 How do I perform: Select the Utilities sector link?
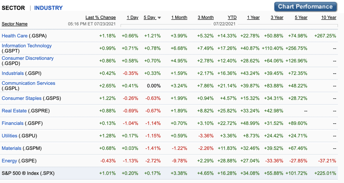point(9,136)
